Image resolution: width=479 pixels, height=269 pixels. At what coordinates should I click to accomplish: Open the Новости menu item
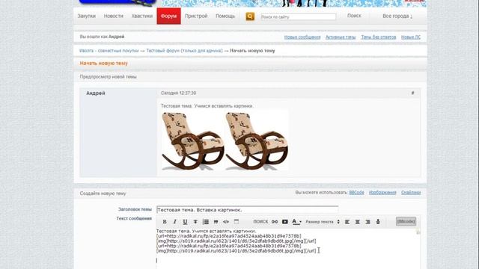[113, 16]
